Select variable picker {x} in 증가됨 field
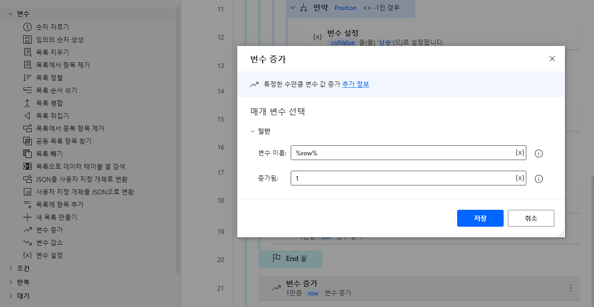The width and height of the screenshot is (594, 307). click(x=520, y=178)
